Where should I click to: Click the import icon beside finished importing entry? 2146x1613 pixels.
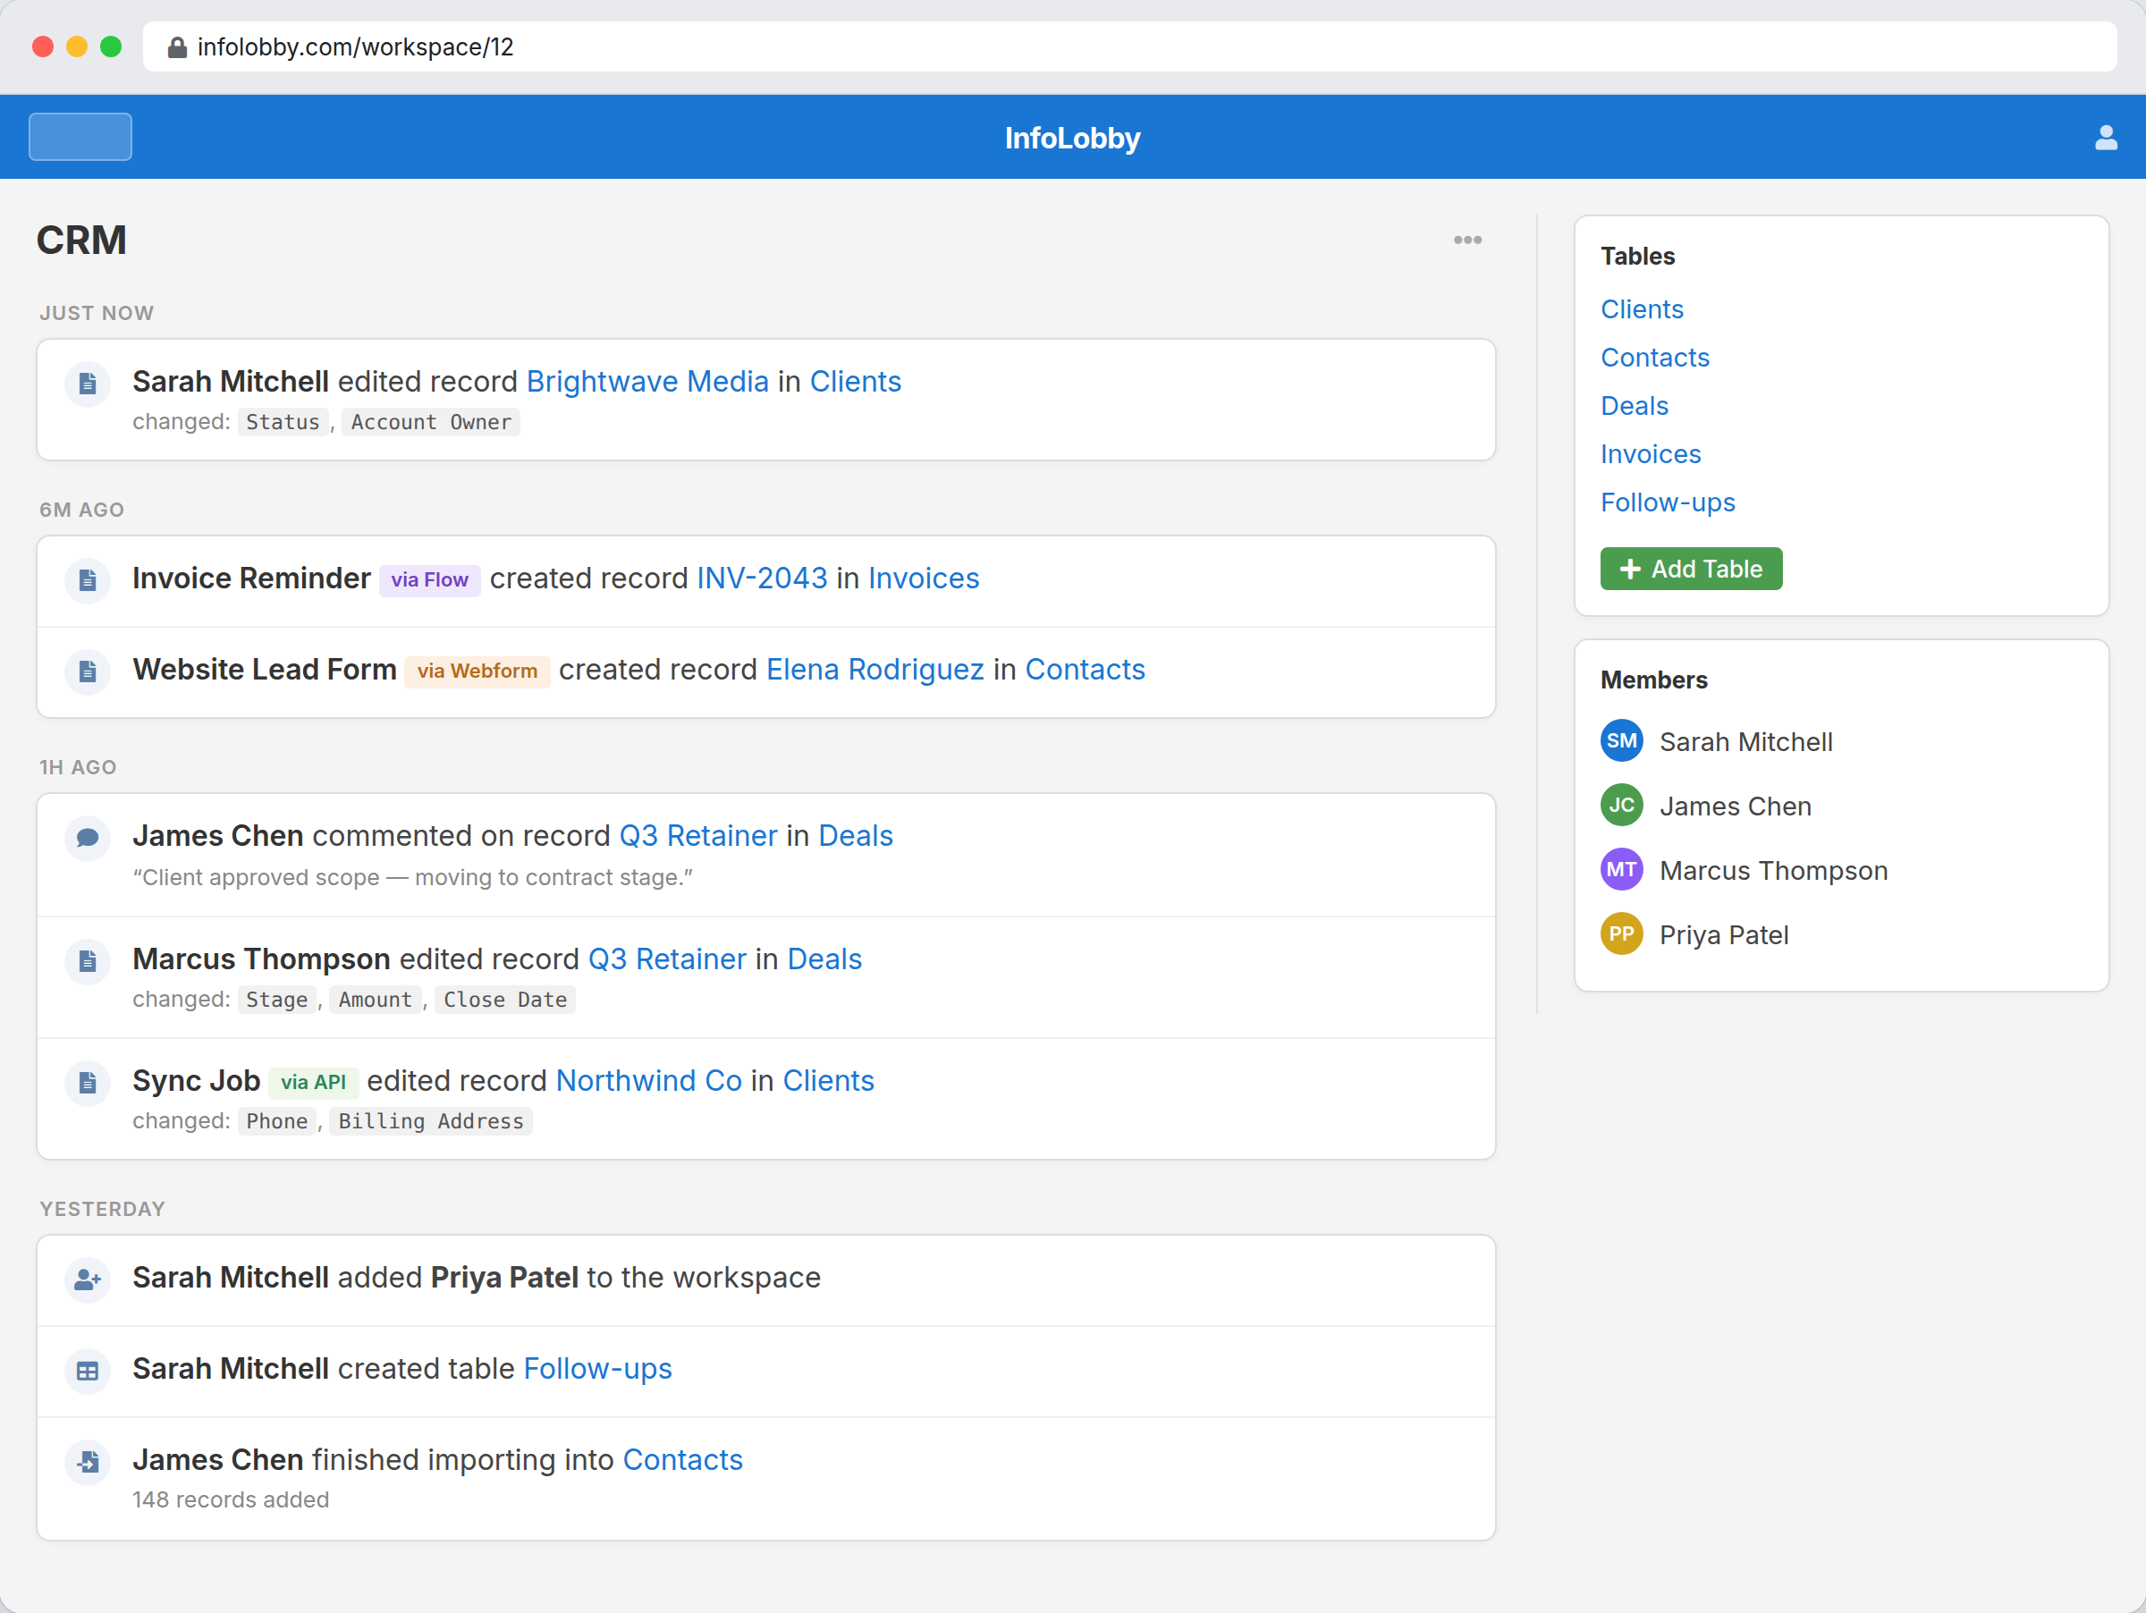pos(88,1462)
